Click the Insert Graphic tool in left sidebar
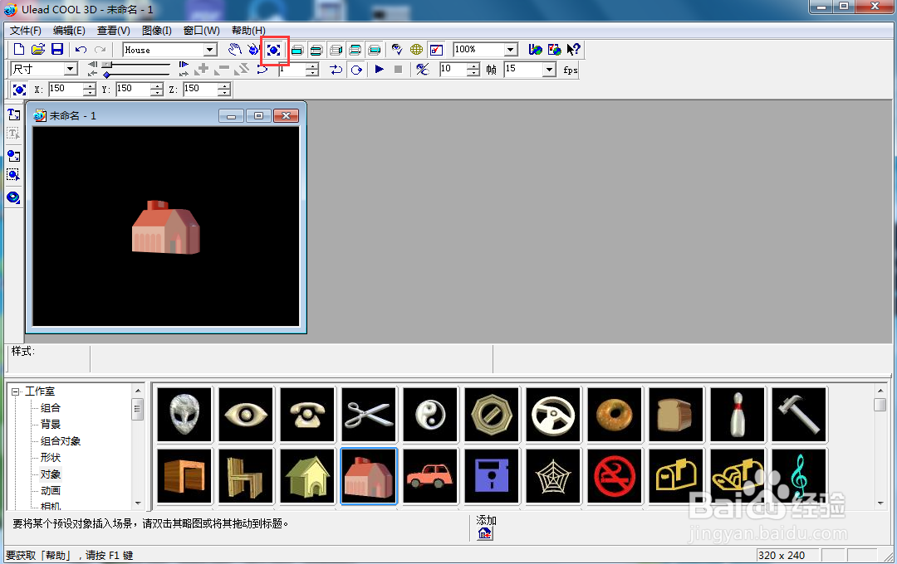This screenshot has height=564, width=897. click(14, 155)
